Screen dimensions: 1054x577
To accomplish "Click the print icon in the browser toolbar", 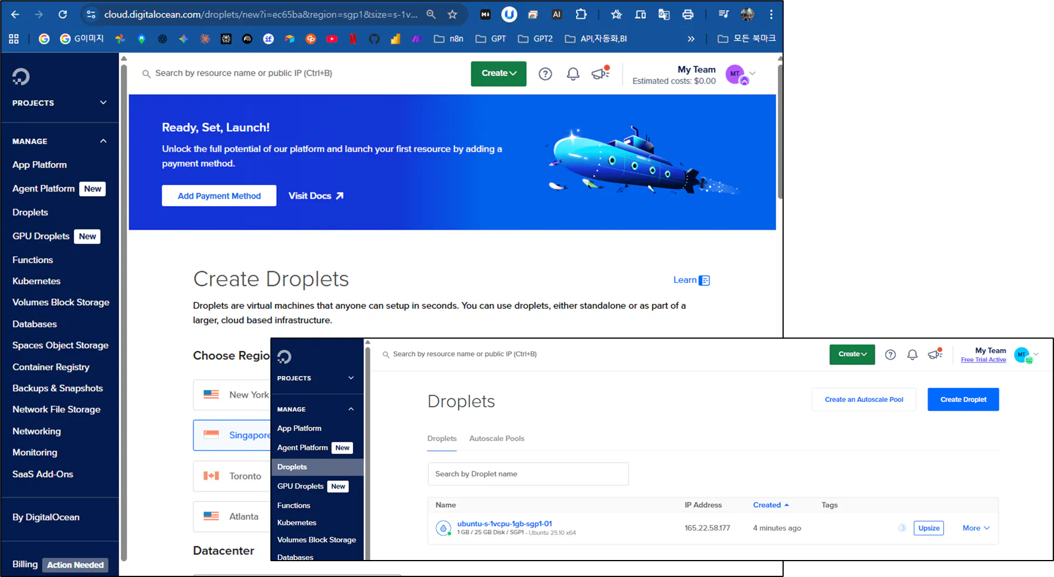I will click(x=688, y=15).
